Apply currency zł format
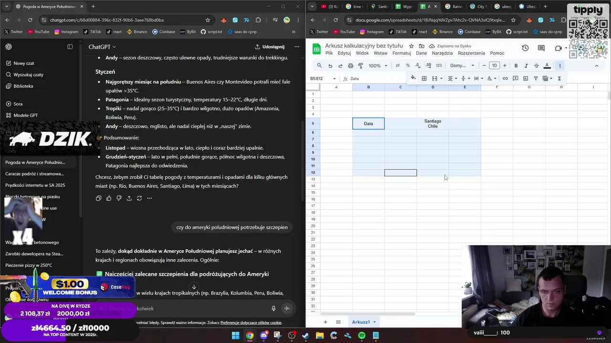 pos(397,66)
